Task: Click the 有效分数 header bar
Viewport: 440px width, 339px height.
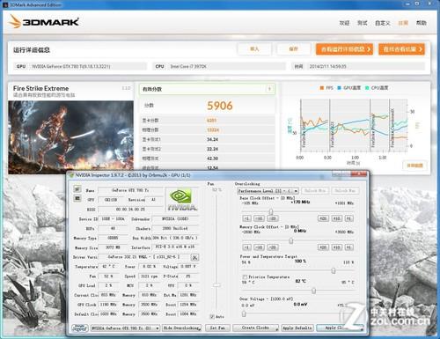Action: point(207,89)
